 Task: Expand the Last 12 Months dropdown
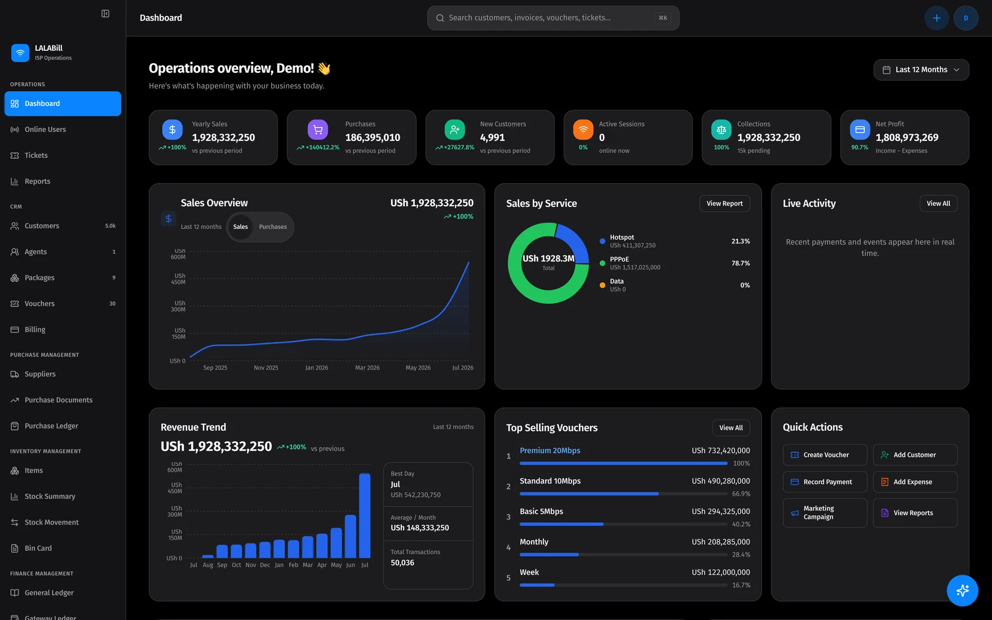click(921, 70)
